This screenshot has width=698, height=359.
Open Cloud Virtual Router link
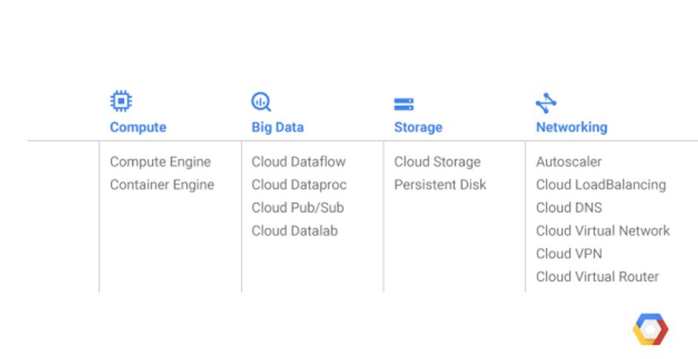[597, 277]
